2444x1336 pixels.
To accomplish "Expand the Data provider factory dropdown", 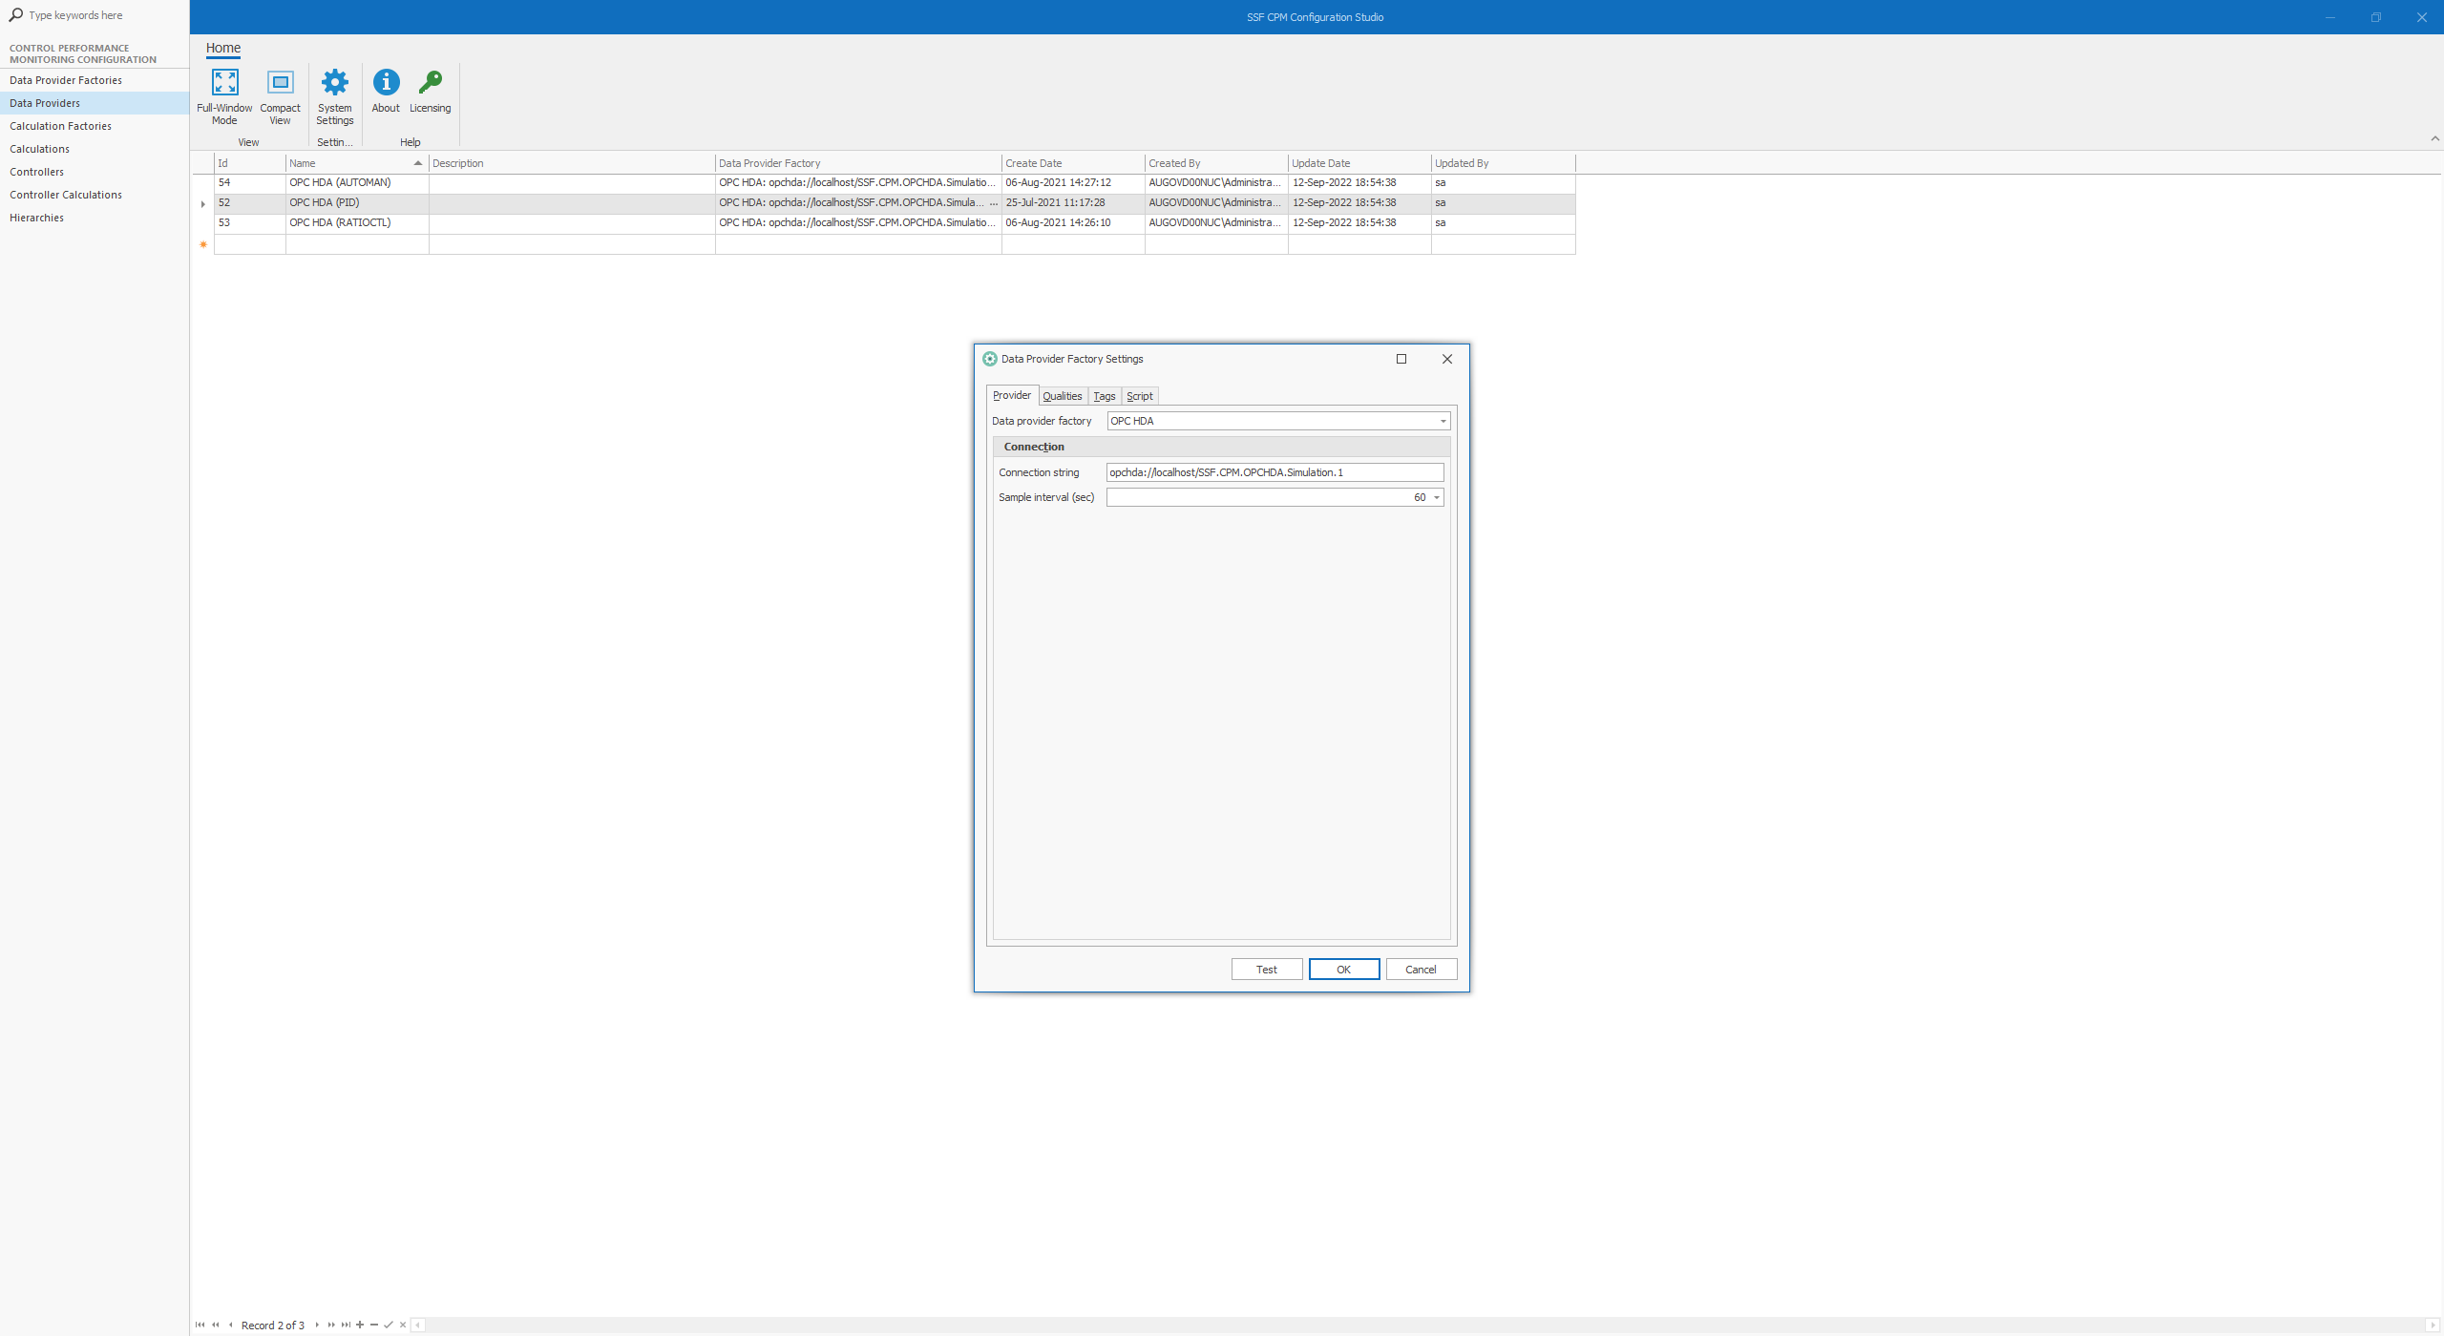I will pos(1442,420).
